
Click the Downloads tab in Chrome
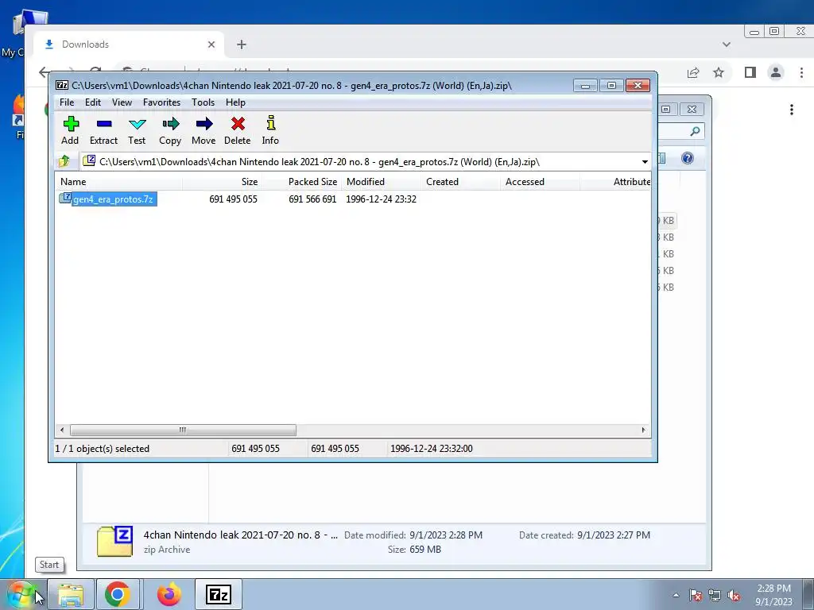(129, 44)
